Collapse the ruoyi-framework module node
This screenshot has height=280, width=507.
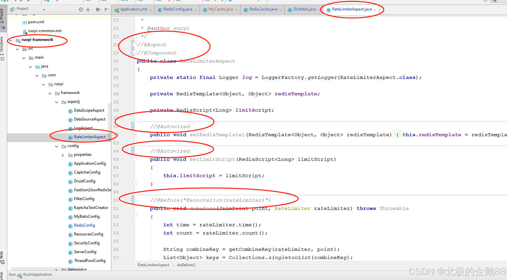(11, 40)
